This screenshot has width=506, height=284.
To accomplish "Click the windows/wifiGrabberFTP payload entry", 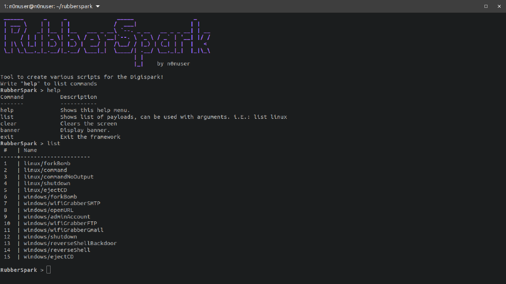I will coord(60,223).
